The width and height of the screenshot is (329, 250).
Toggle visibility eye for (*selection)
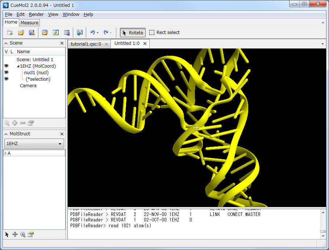7,79
